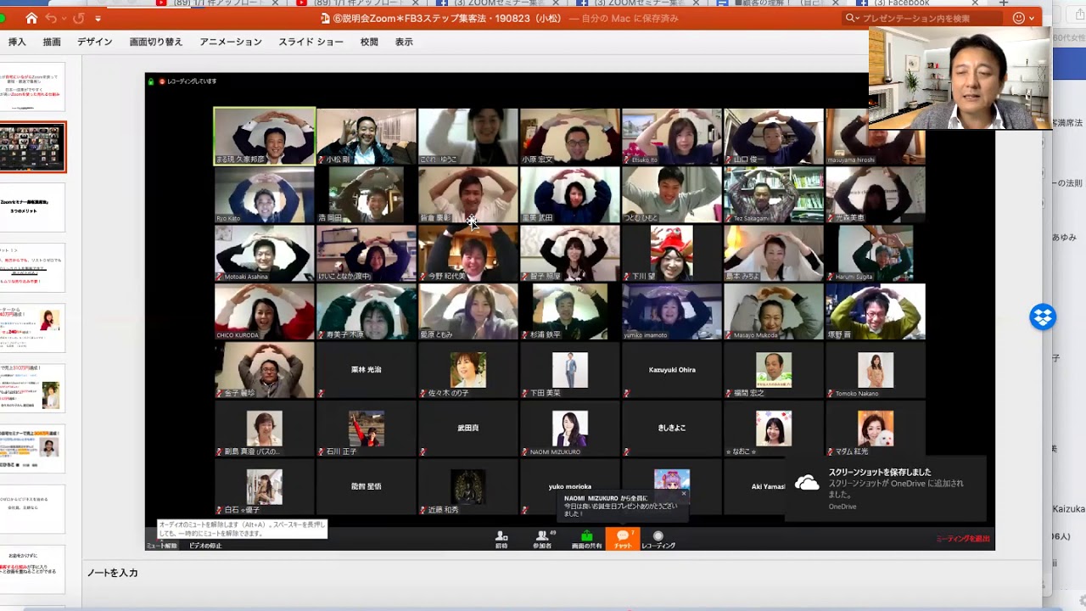Open the アニメーション tab
1086x611 pixels.
[231, 42]
